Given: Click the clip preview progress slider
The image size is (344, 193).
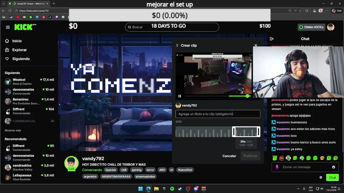Looking at the screenshot, I should (x=218, y=96).
